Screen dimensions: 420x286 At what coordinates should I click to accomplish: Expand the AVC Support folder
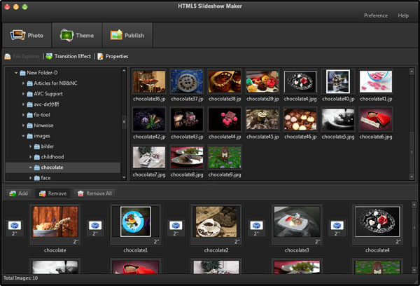click(23, 94)
